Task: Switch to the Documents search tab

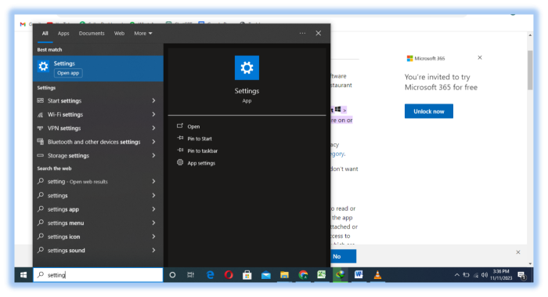Action: pos(92,33)
